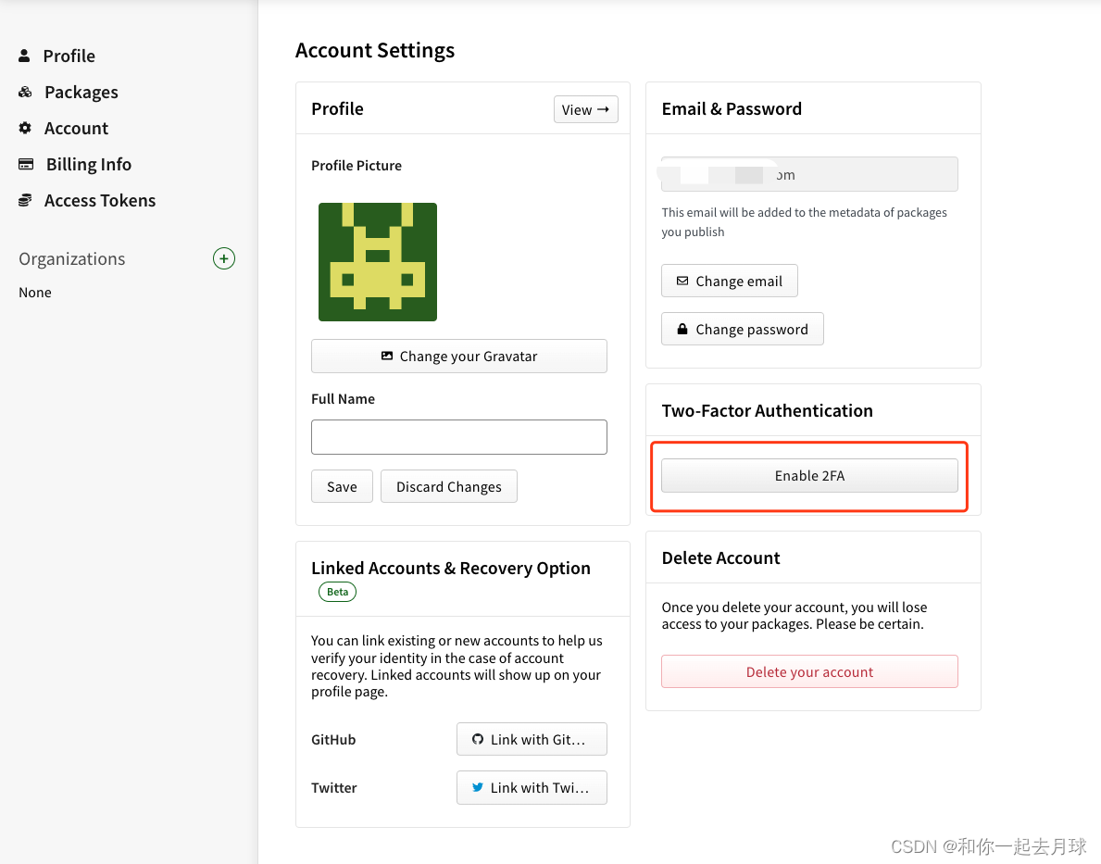
Task: Click Change your Gravatar button
Action: (x=459, y=356)
